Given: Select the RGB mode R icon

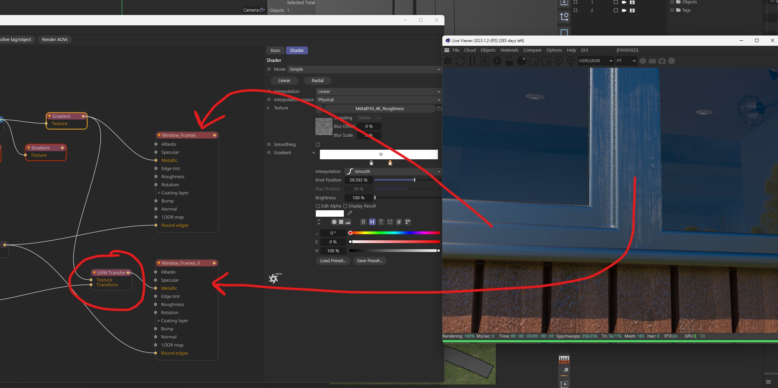Looking at the screenshot, I should point(363,222).
